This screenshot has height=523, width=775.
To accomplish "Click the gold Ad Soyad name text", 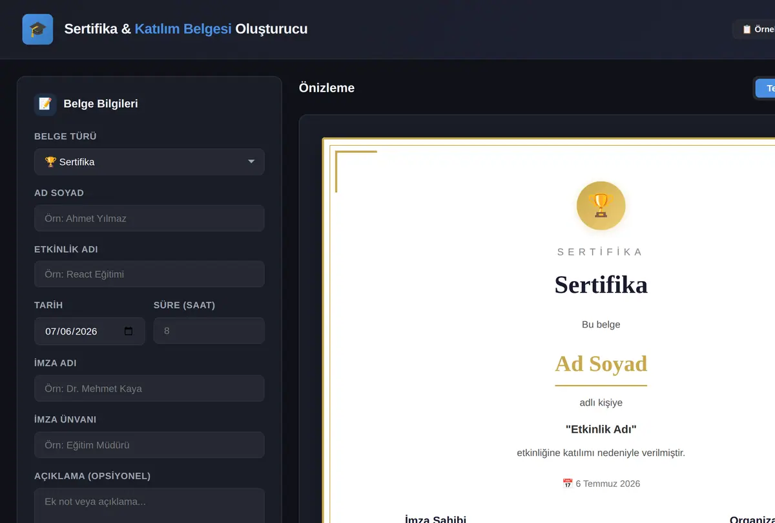I will click(x=601, y=364).
